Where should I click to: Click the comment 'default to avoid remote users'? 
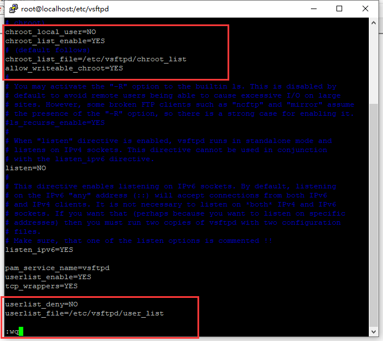[173, 95]
